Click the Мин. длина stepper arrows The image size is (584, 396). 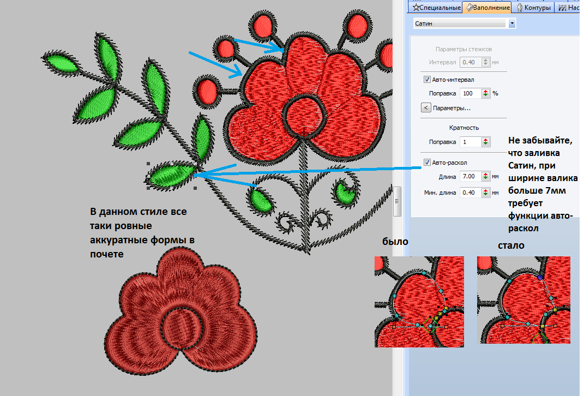[485, 193]
